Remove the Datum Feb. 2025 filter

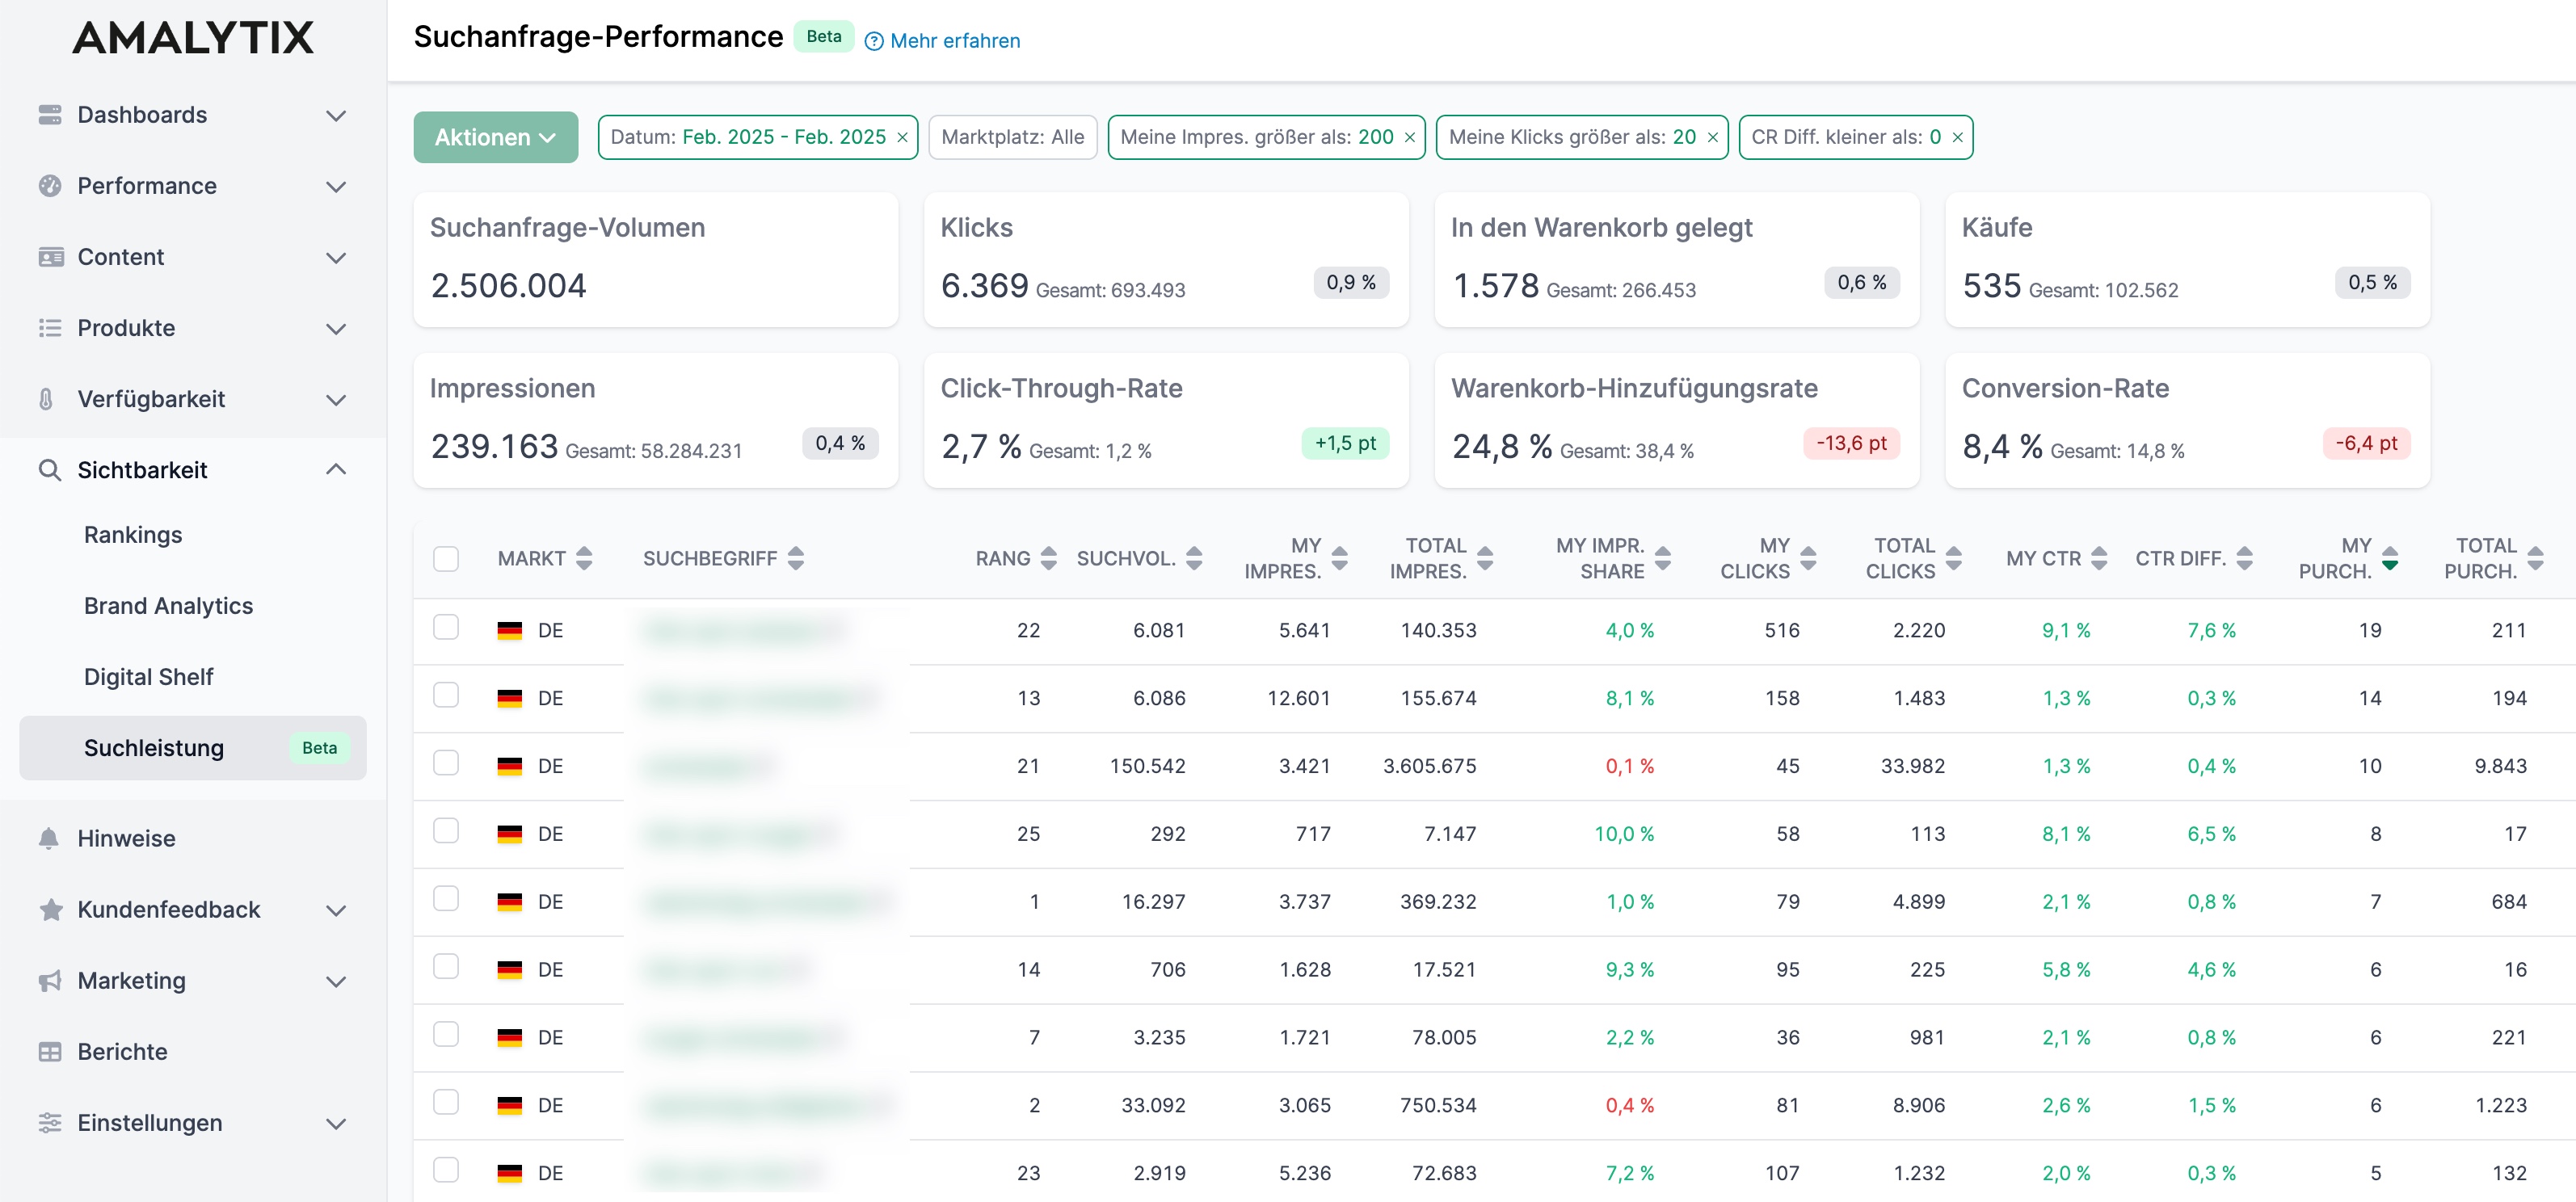point(902,137)
